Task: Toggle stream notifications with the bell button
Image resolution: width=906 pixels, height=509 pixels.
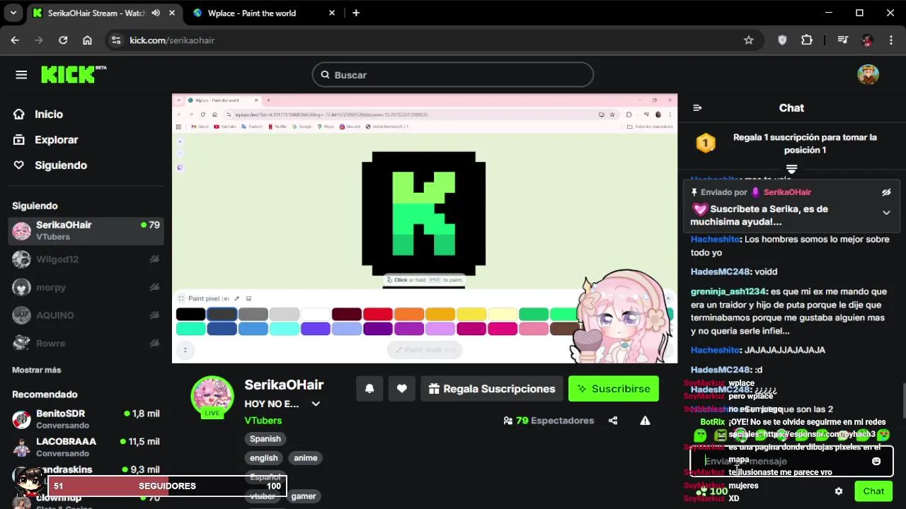Action: tap(369, 389)
